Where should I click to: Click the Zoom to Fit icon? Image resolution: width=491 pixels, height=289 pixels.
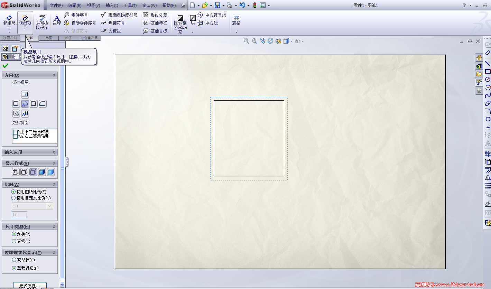click(247, 41)
